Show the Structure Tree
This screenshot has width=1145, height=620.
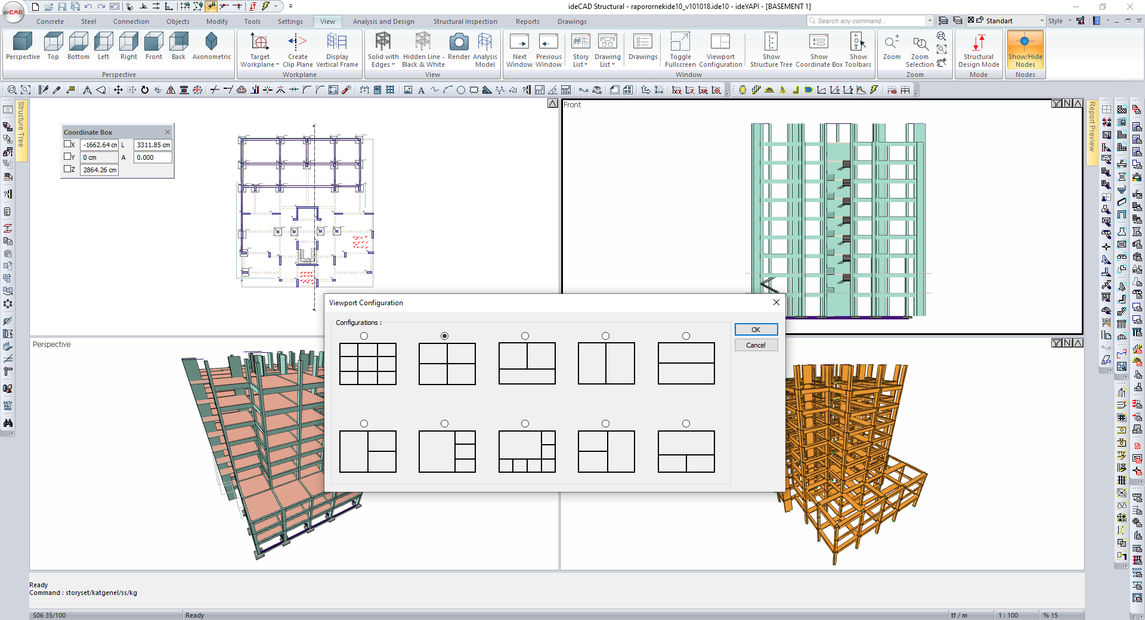(x=770, y=42)
